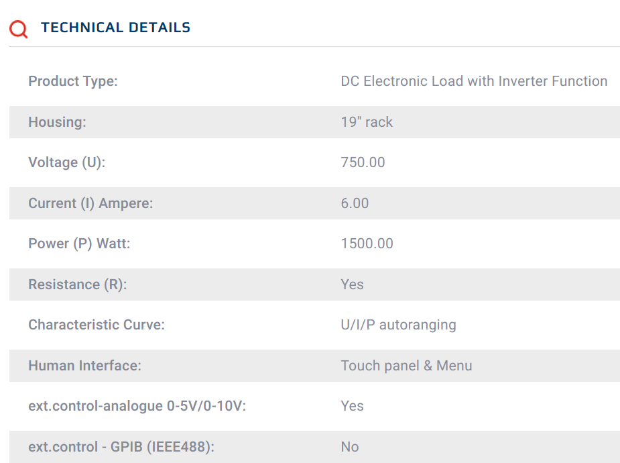Click the Characteristic Curve label
Screen dimensions: 620x463
[x=96, y=325]
